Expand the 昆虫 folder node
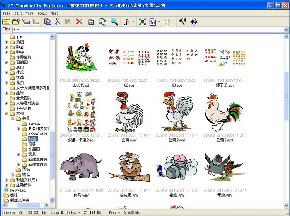Viewport: 290px width, 216px height. [6, 83]
